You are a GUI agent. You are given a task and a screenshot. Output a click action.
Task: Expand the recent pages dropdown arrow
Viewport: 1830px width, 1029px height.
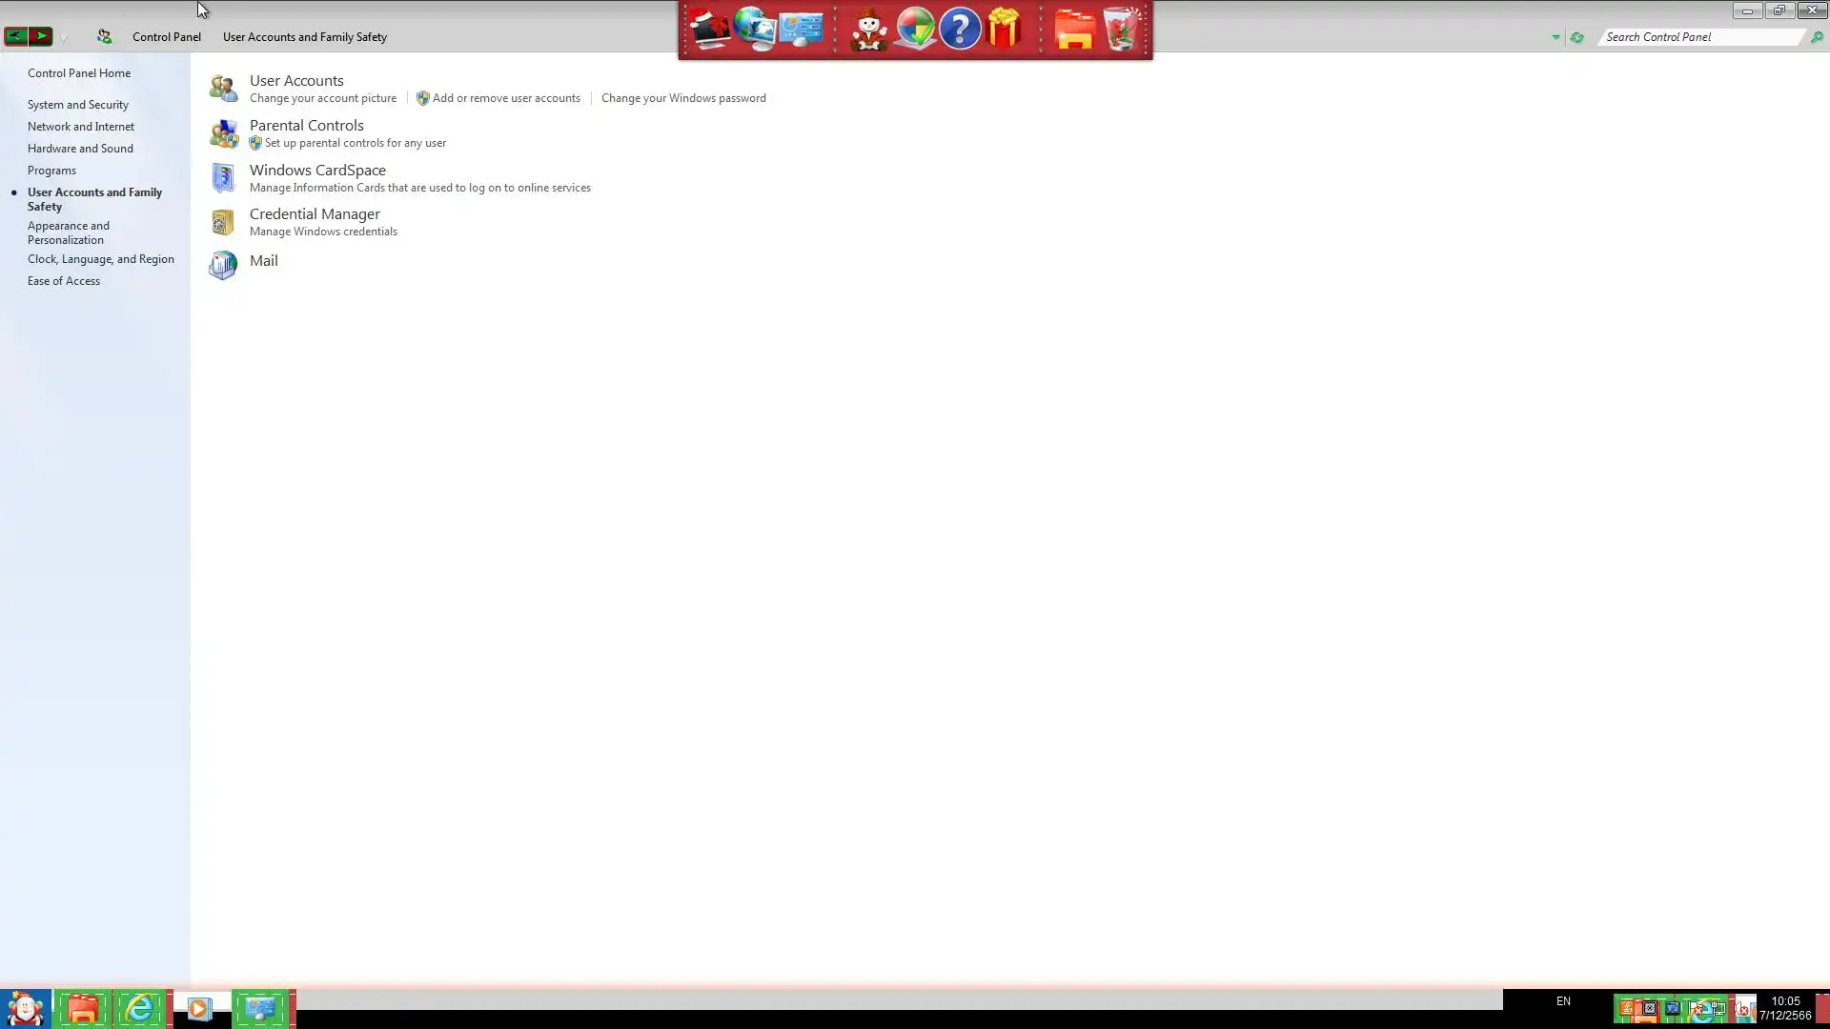tap(63, 38)
